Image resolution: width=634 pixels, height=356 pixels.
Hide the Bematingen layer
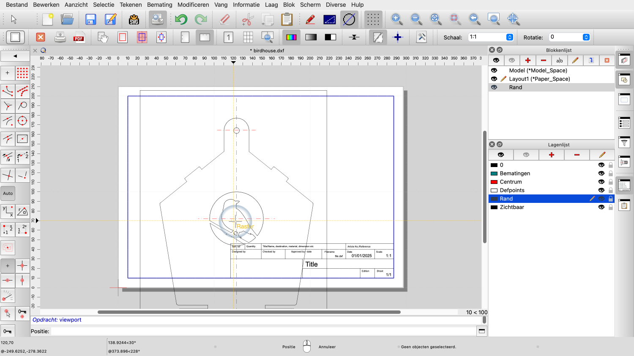tap(601, 173)
